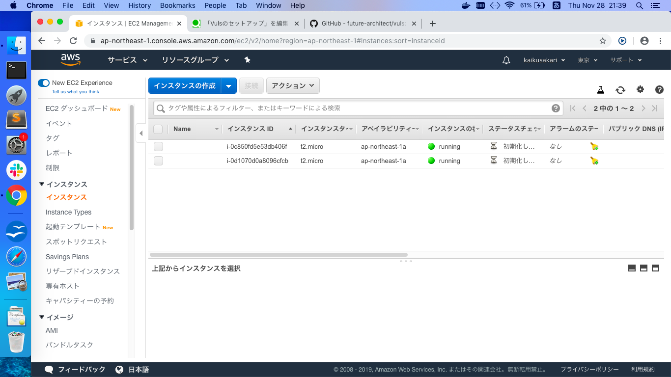Image resolution: width=671 pixels, height=377 pixels.
Task: Click the Slack icon in the dock
Action: coord(16,170)
